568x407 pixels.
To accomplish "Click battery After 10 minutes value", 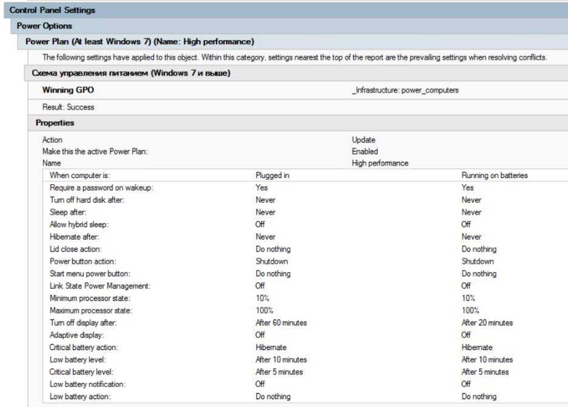I will point(487,360).
